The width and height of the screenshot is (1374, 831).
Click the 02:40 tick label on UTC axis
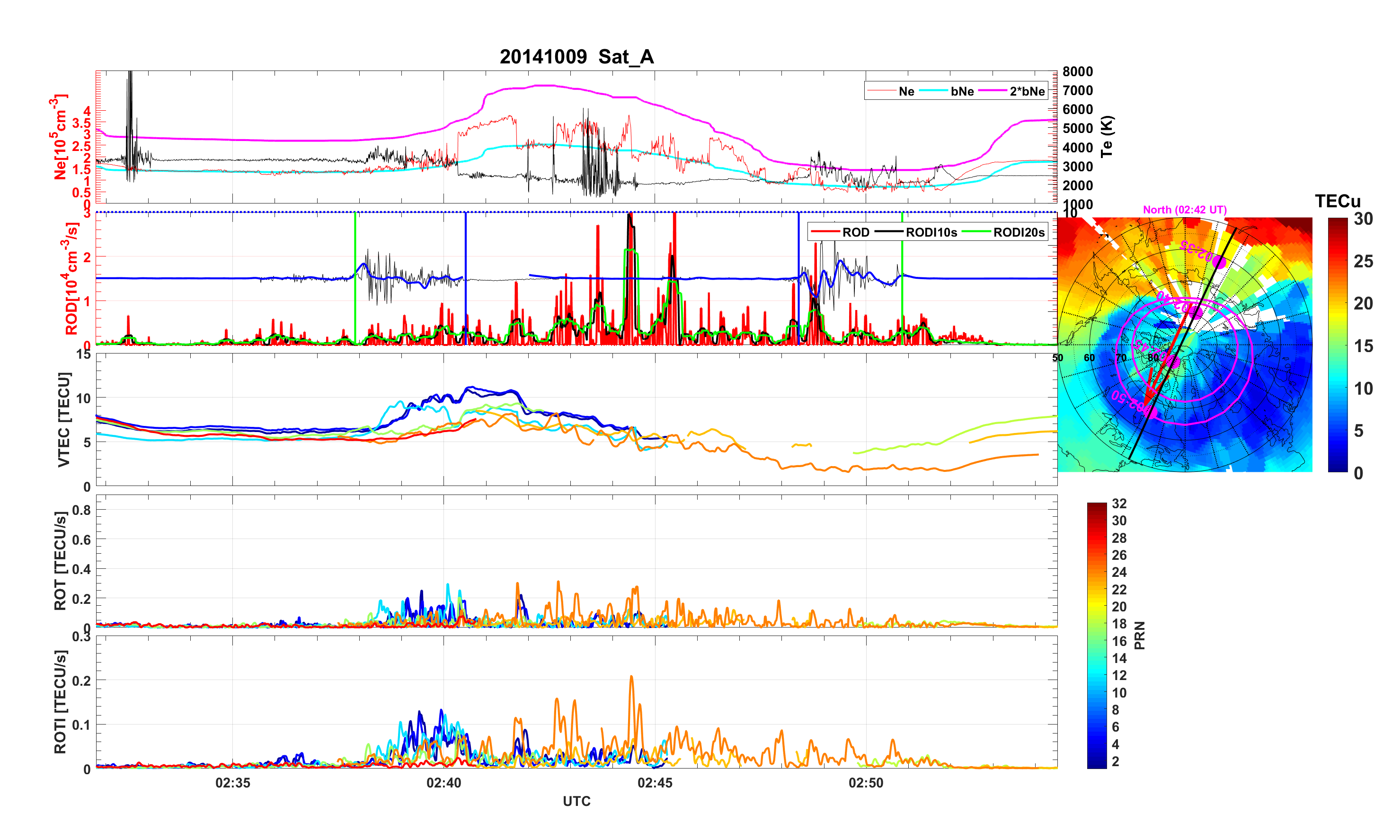[x=443, y=782]
